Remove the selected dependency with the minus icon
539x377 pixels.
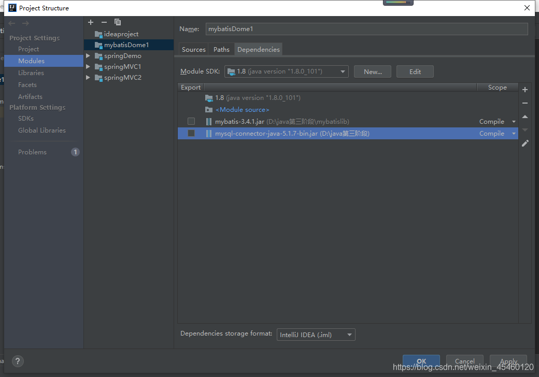click(x=525, y=103)
